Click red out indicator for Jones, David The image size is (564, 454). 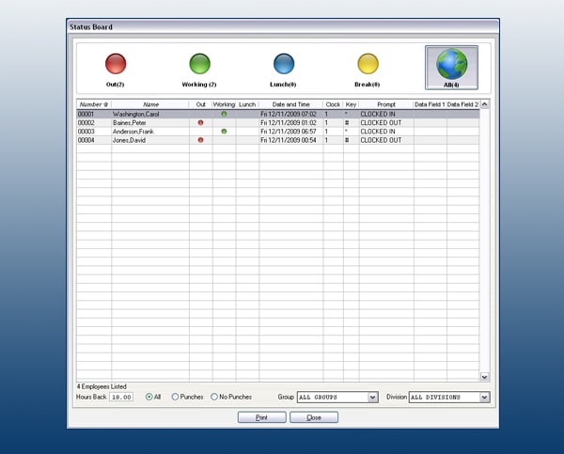pyautogui.click(x=201, y=140)
